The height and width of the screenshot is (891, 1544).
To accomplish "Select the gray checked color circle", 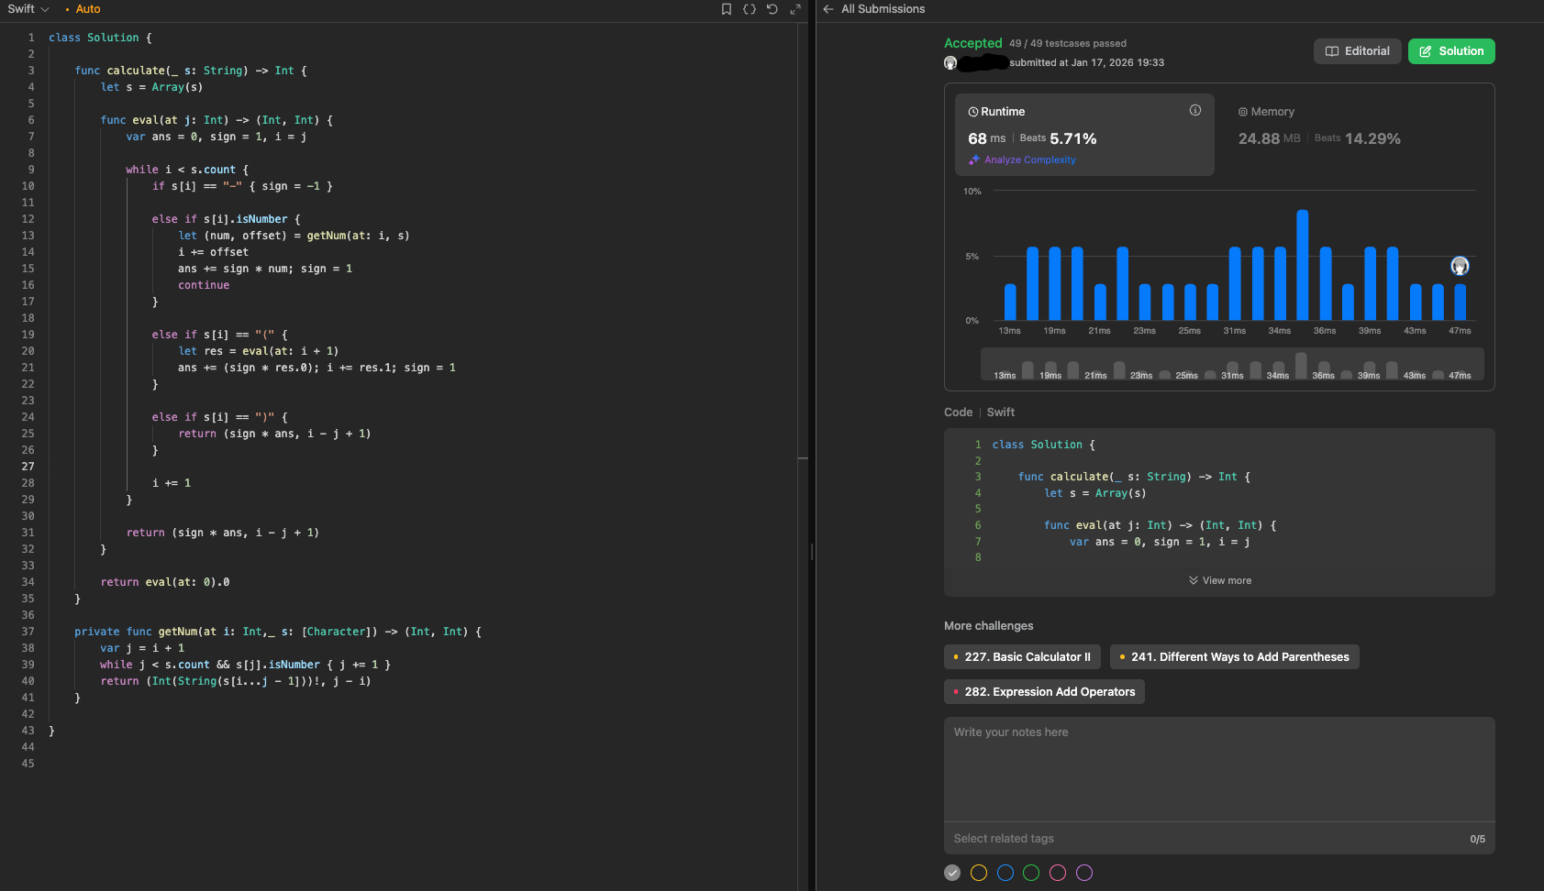I will pyautogui.click(x=952, y=873).
